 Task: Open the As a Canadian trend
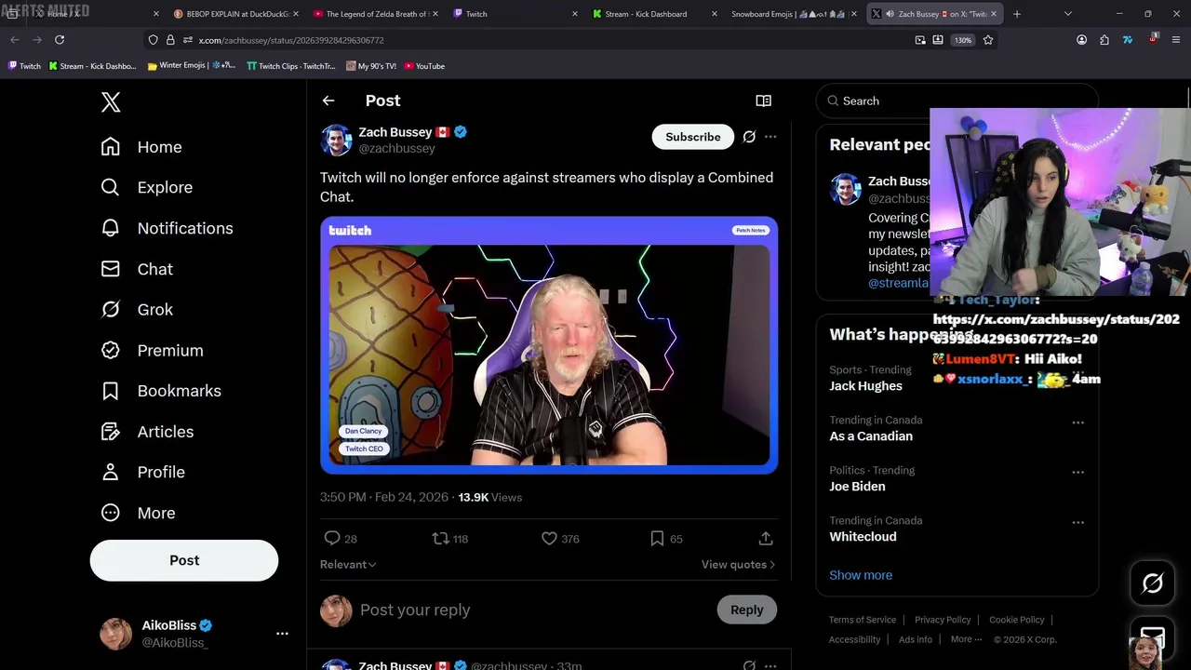(871, 436)
